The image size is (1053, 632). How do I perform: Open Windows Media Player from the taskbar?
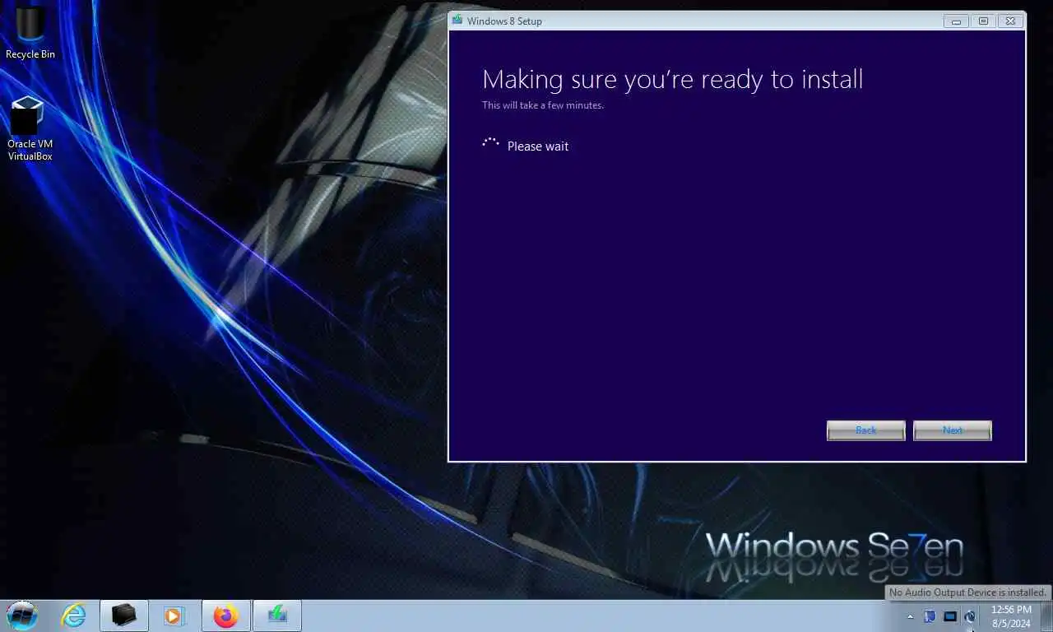click(174, 616)
